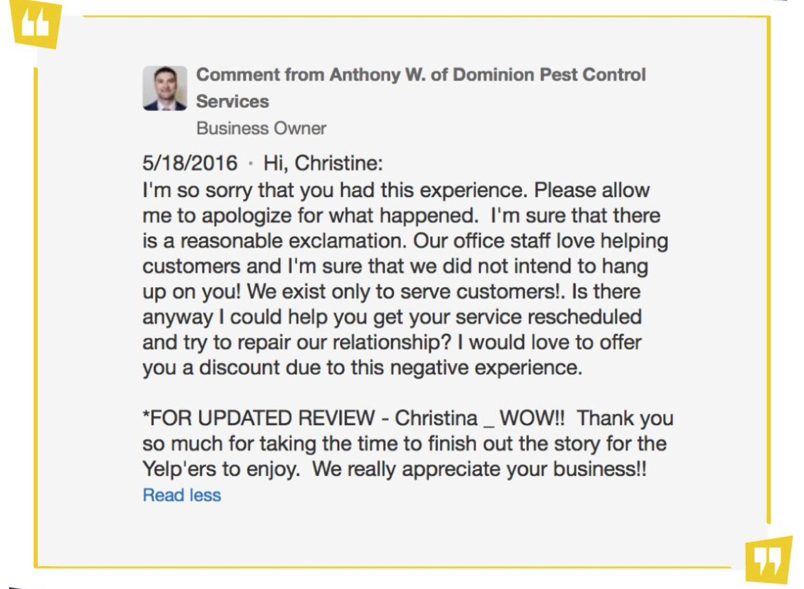Click the "get your service rescheduled" line
804x589 pixels.
(x=392, y=317)
